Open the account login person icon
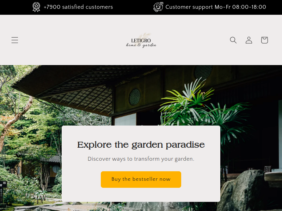Viewport: 282px width, 211px height. (x=249, y=40)
